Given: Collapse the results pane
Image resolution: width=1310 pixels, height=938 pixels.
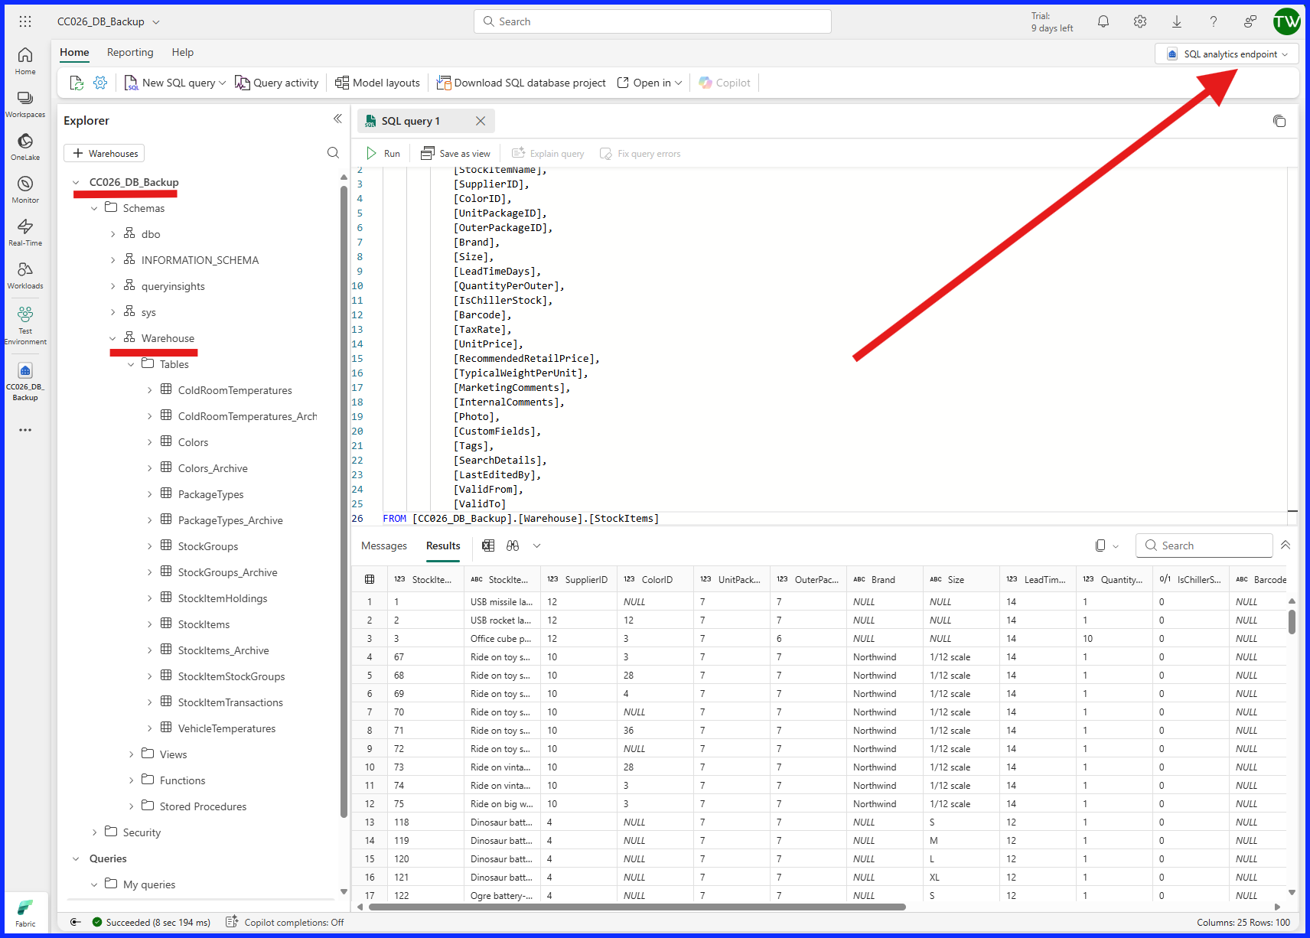Looking at the screenshot, I should pyautogui.click(x=1286, y=545).
